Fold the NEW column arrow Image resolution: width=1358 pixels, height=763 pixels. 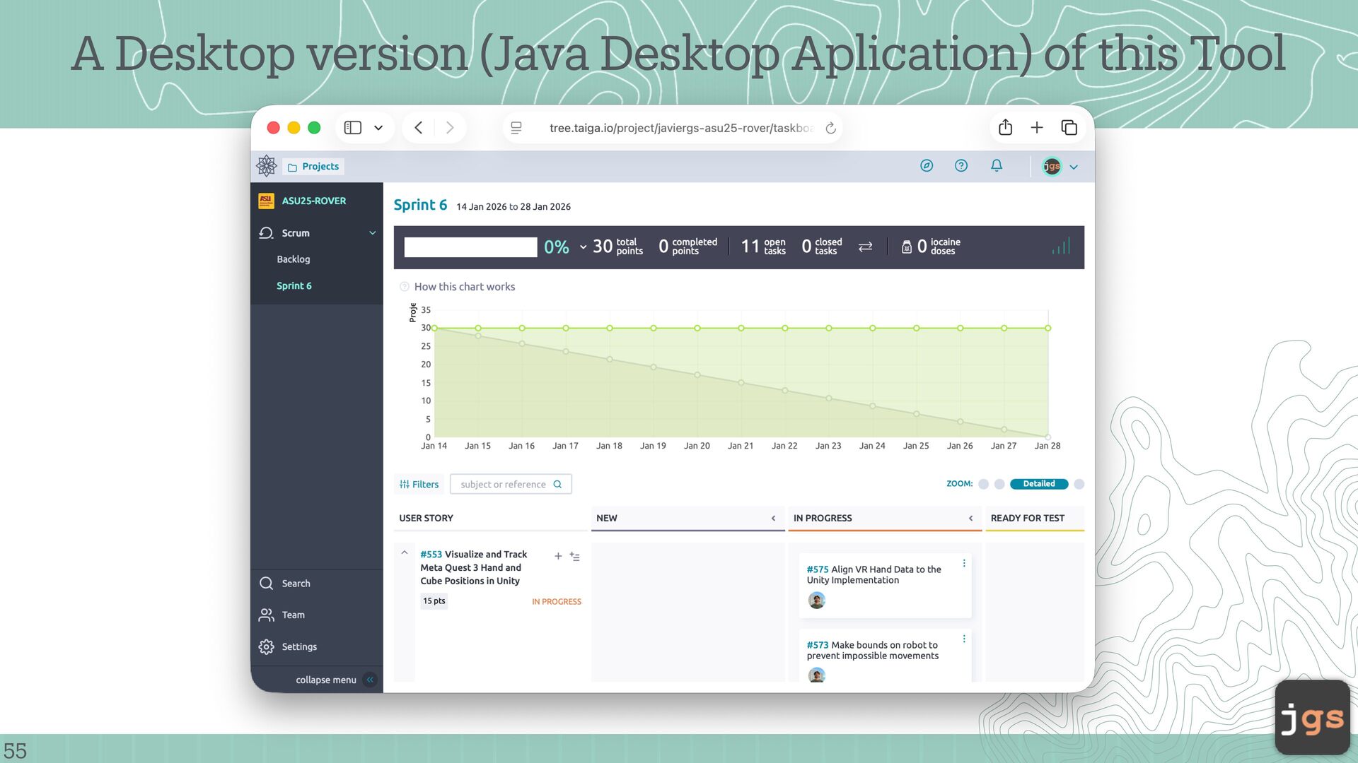pos(773,519)
